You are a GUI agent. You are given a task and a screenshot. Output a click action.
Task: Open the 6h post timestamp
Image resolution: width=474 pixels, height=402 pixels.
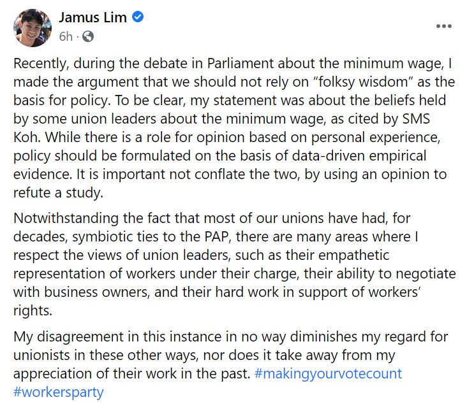(x=66, y=36)
